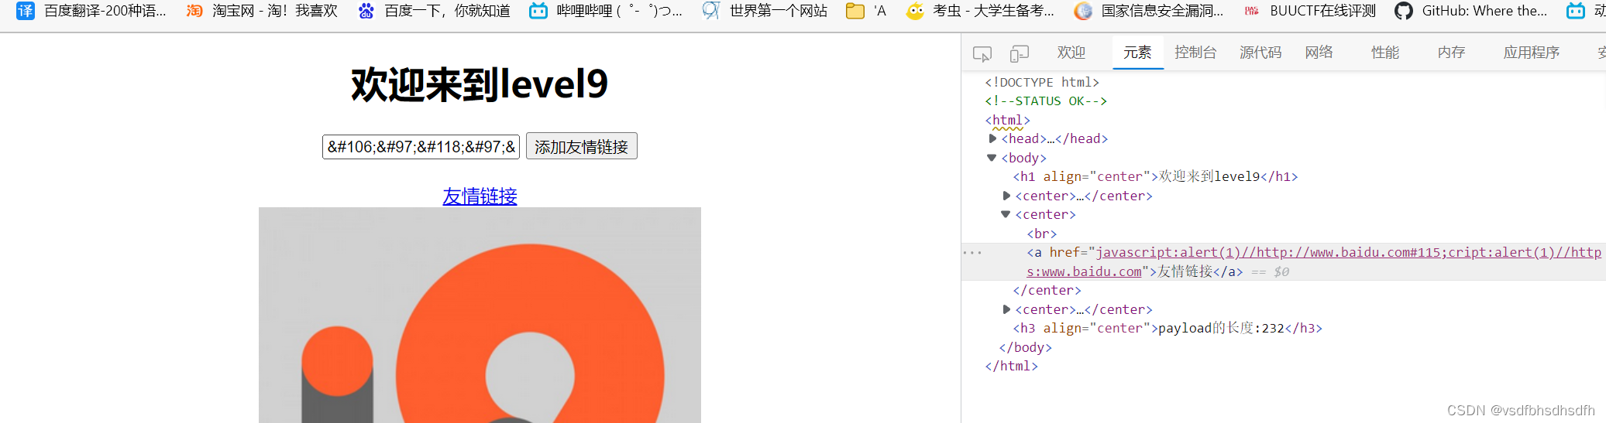
Task: Select the closing /center tag line
Action: [1047, 290]
